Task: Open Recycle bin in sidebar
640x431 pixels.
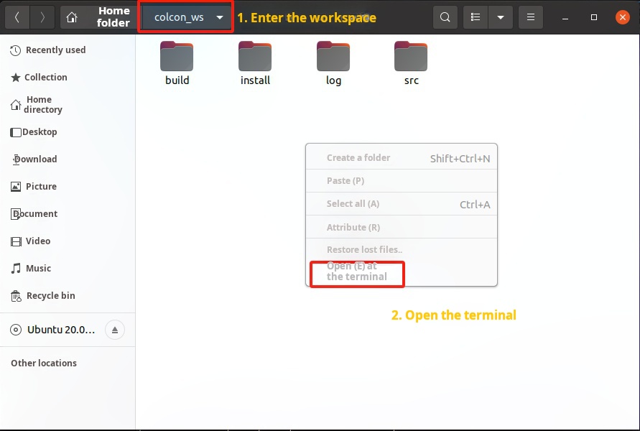Action: [x=50, y=296]
